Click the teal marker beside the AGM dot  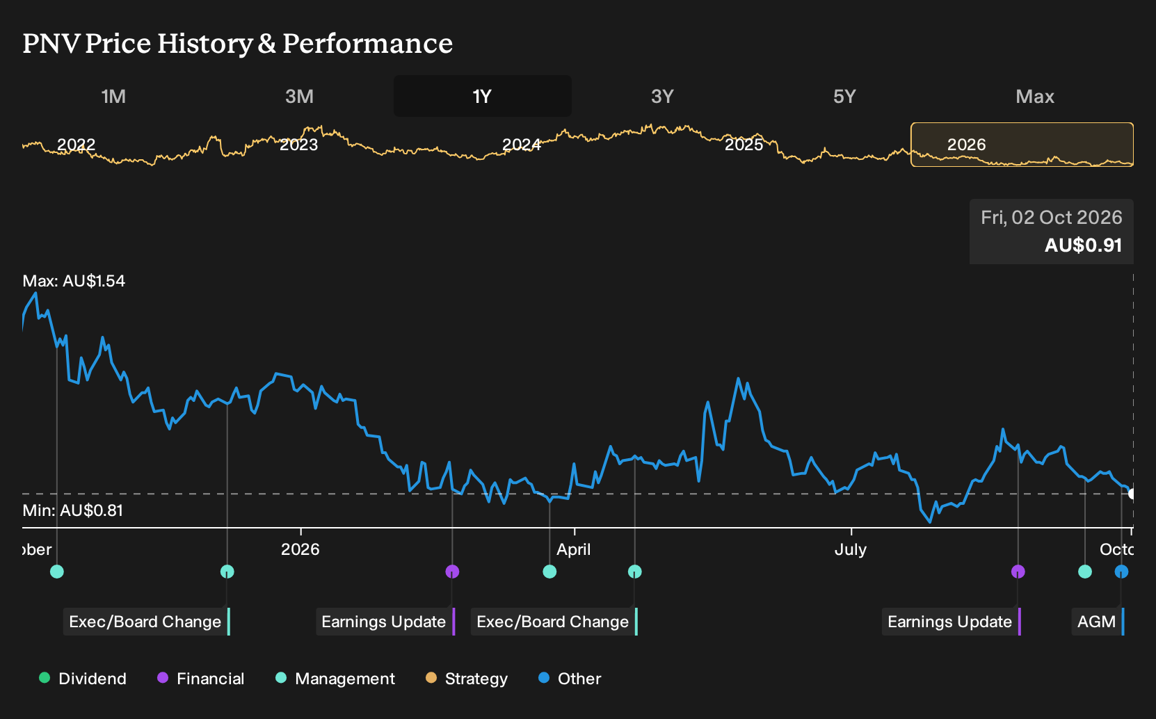(1085, 572)
